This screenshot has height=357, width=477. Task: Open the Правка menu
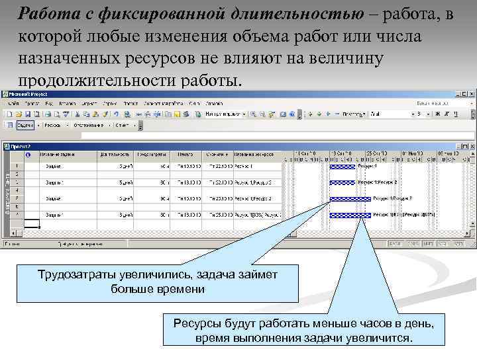32,104
